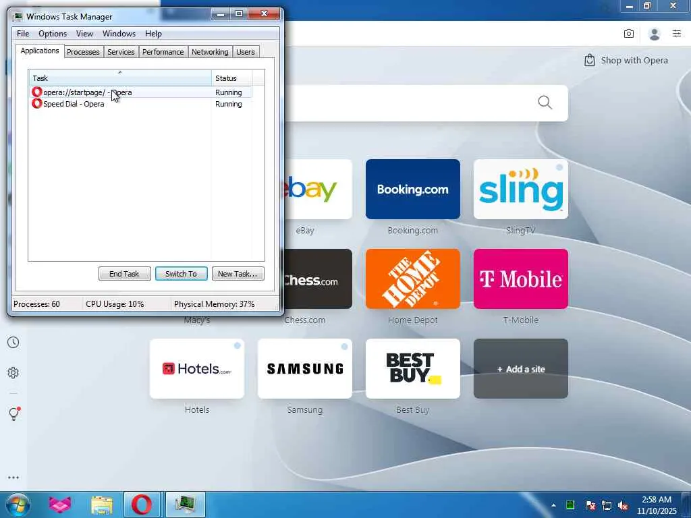This screenshot has width=691, height=518.
Task: Open Task Manager File menu
Action: tap(23, 34)
